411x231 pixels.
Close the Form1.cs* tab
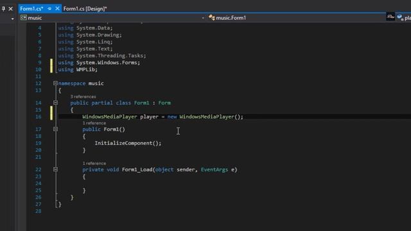[x=57, y=8]
